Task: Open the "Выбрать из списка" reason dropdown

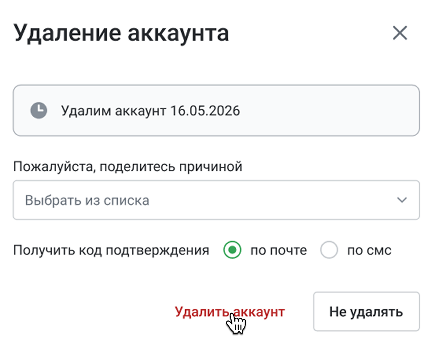Action: [216, 200]
